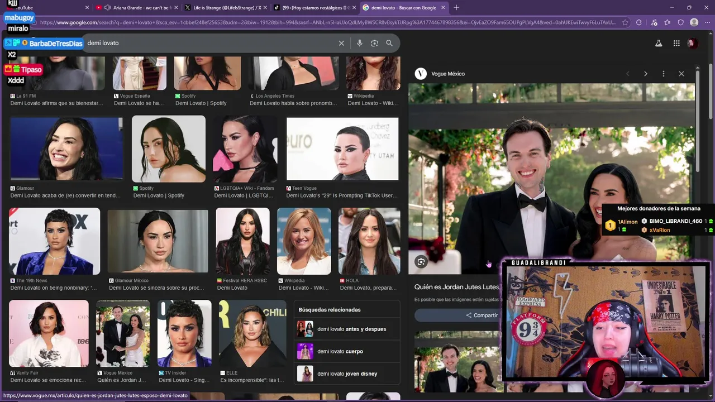Open favorites list icon

coord(667,22)
